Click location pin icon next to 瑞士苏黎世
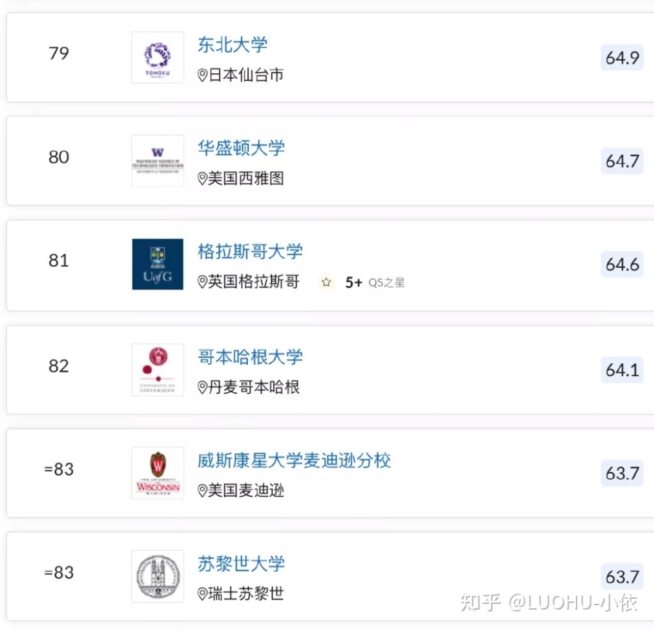Viewport: 654px width, 630px height. click(202, 594)
